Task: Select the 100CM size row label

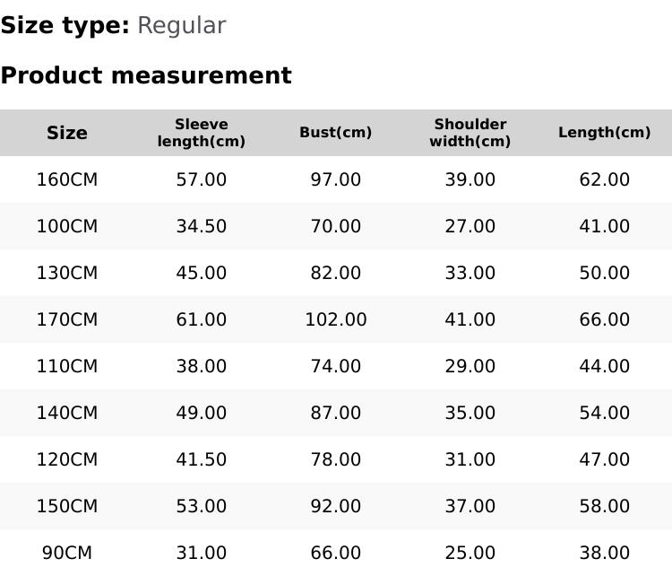Action: coord(67,226)
